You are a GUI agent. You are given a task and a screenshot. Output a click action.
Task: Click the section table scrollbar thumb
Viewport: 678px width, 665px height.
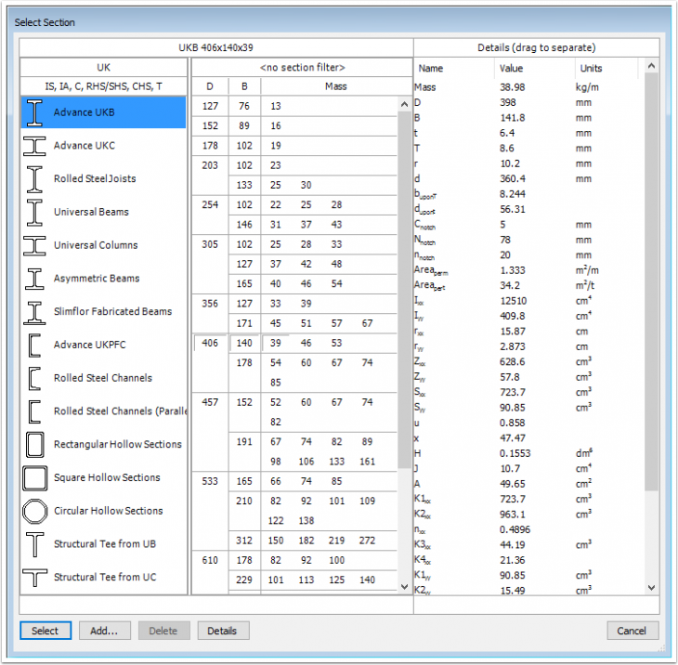[x=404, y=289]
